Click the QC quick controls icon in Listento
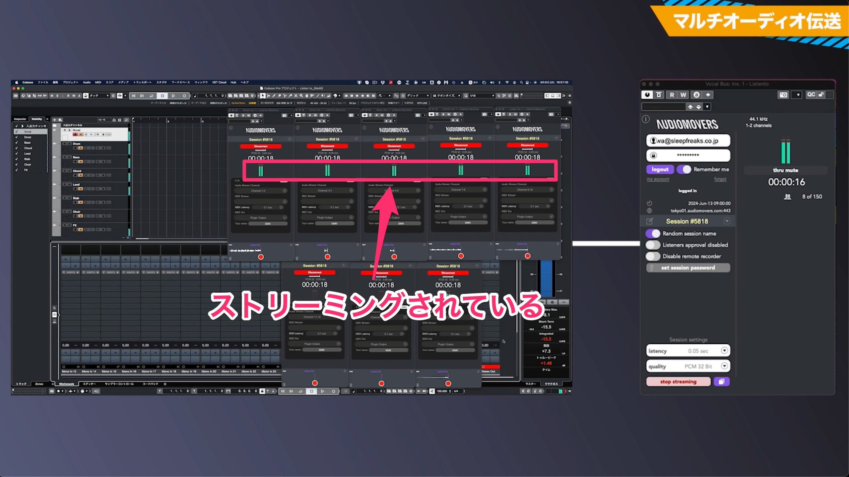Viewport: 849px width, 477px height. click(811, 94)
